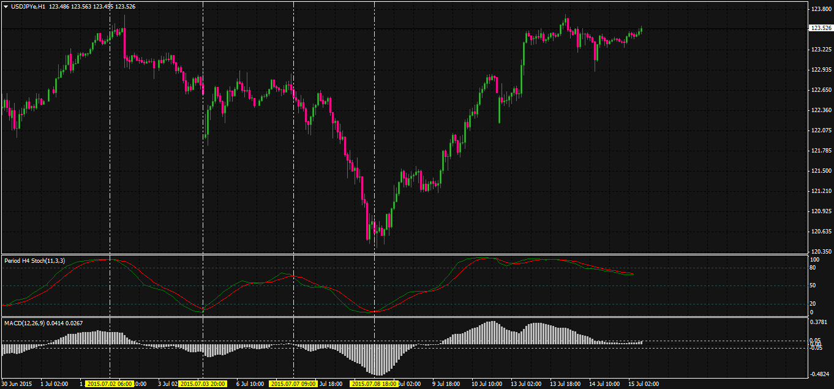Click the 121.210 price scale value
This screenshot has width=834, height=389.
pos(821,191)
